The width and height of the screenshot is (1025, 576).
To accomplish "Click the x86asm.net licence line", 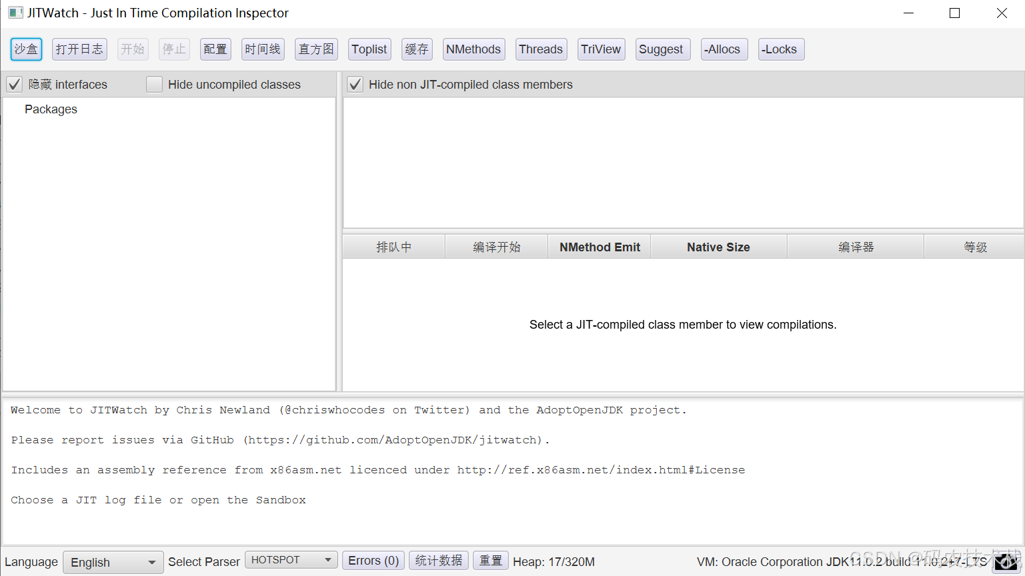I will click(x=377, y=470).
